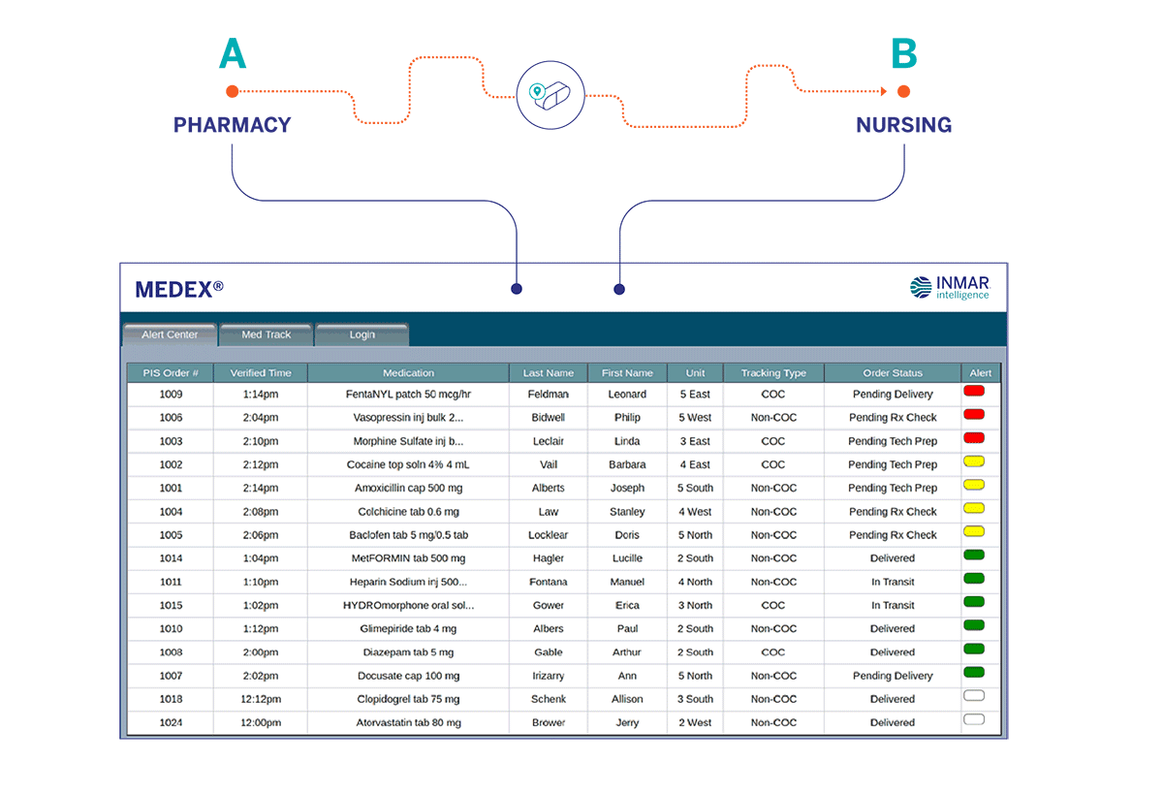The image size is (1163, 795).
Task: Click PHARMACY label under point A
Action: 233,125
